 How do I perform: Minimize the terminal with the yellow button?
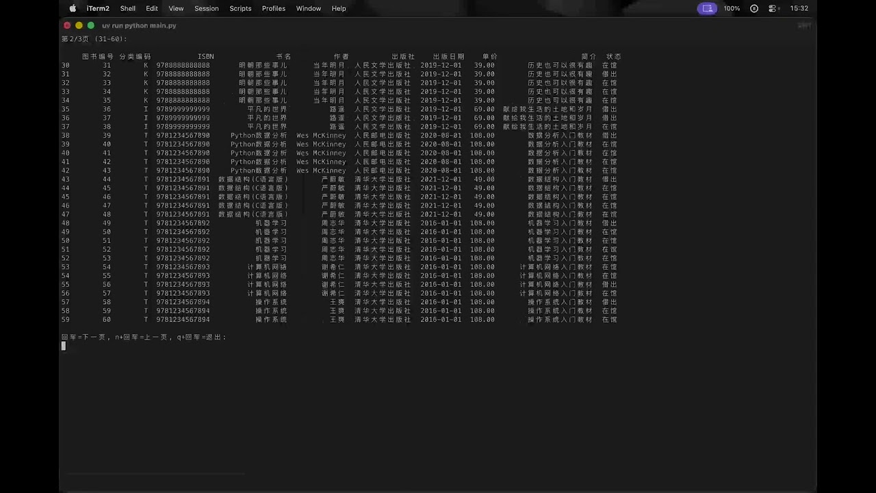pyautogui.click(x=79, y=25)
